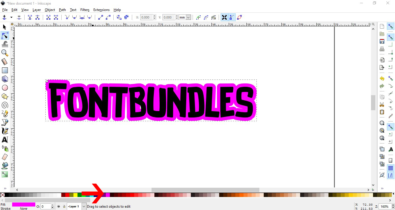Viewport: 395px width, 210px height.
Task: Click the Print document icon
Action: (382, 49)
